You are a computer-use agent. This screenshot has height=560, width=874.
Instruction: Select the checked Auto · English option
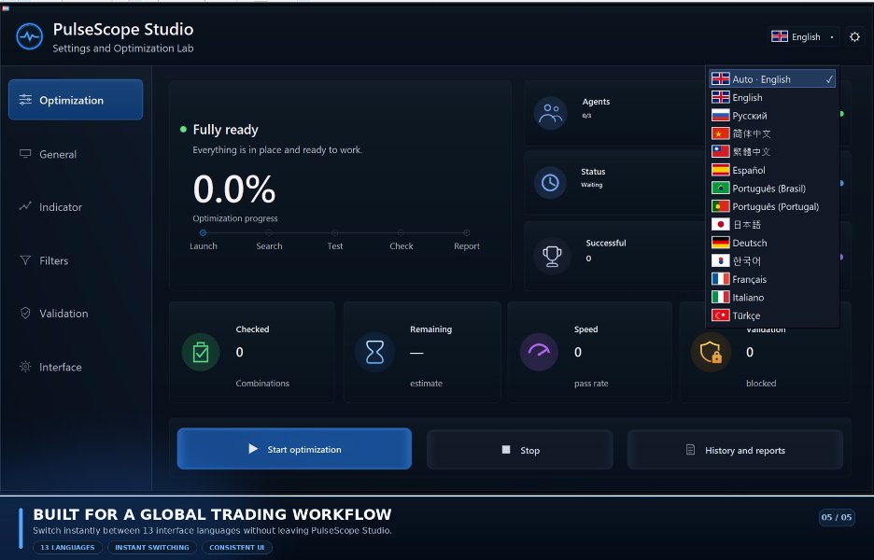point(772,79)
